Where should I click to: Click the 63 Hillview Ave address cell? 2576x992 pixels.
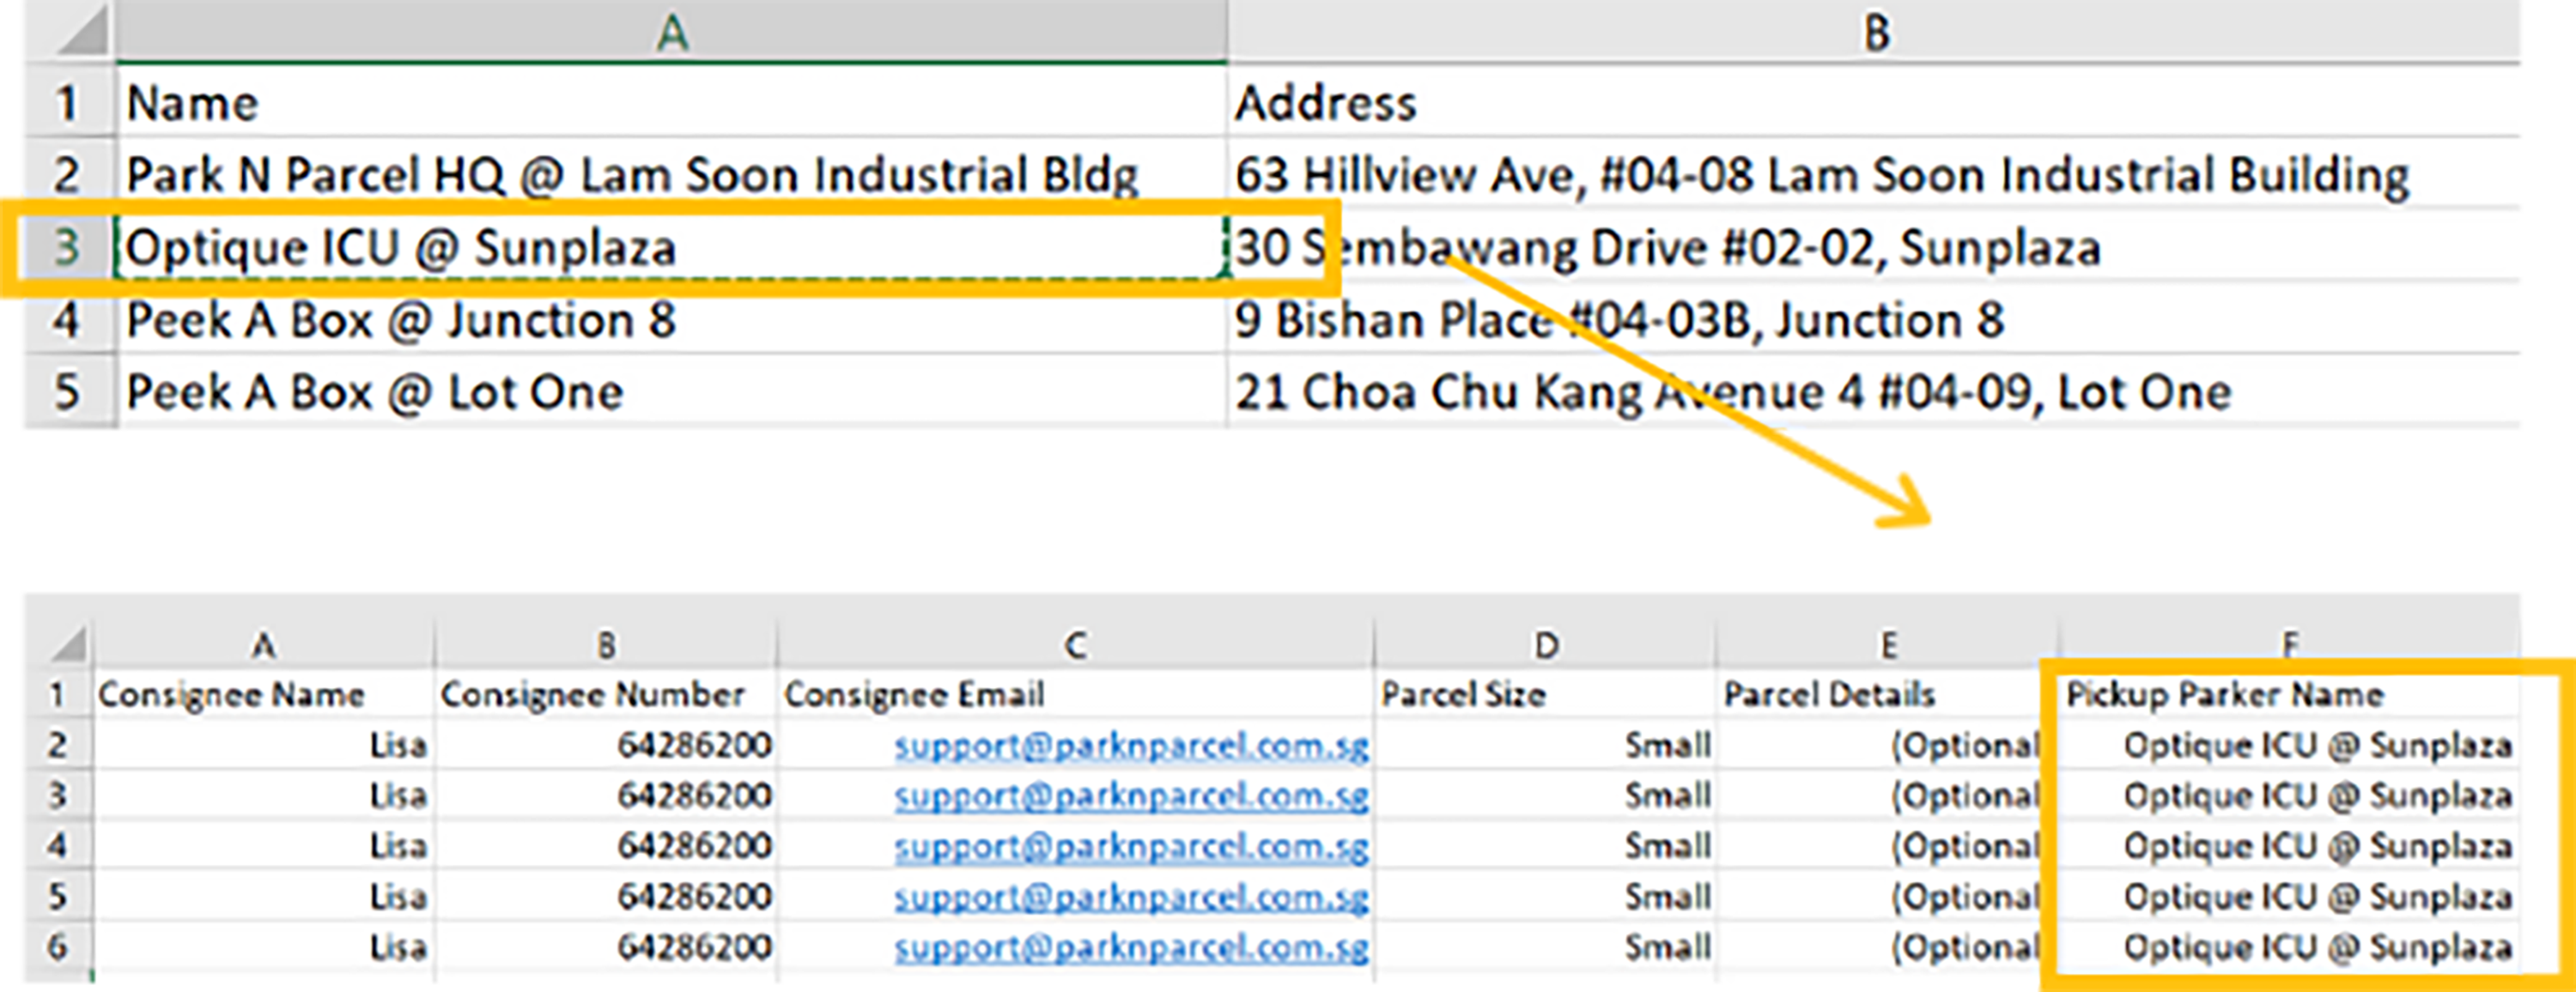point(1820,176)
